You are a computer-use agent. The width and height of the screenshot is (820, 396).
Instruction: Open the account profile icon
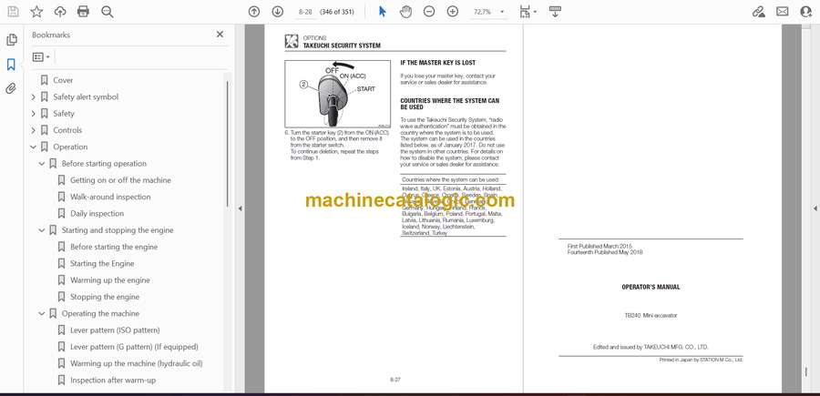coord(806,12)
